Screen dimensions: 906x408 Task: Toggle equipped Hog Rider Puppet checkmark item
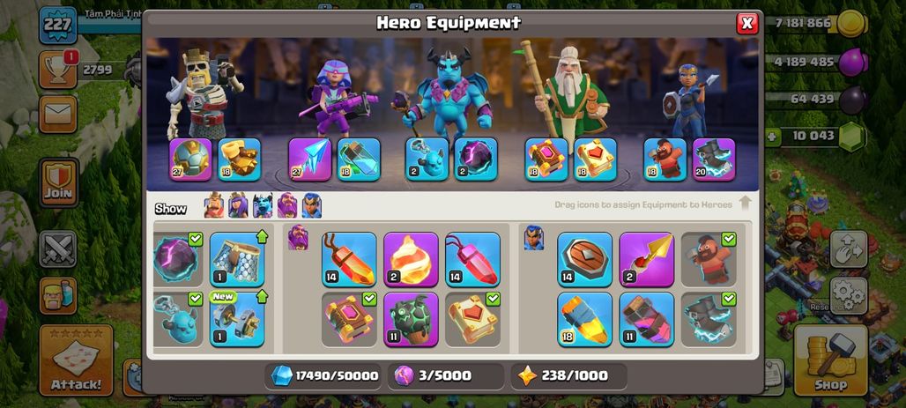pyautogui.click(x=709, y=259)
